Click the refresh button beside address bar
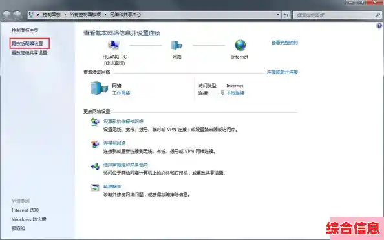This screenshot has height=240, width=384. 286,15
